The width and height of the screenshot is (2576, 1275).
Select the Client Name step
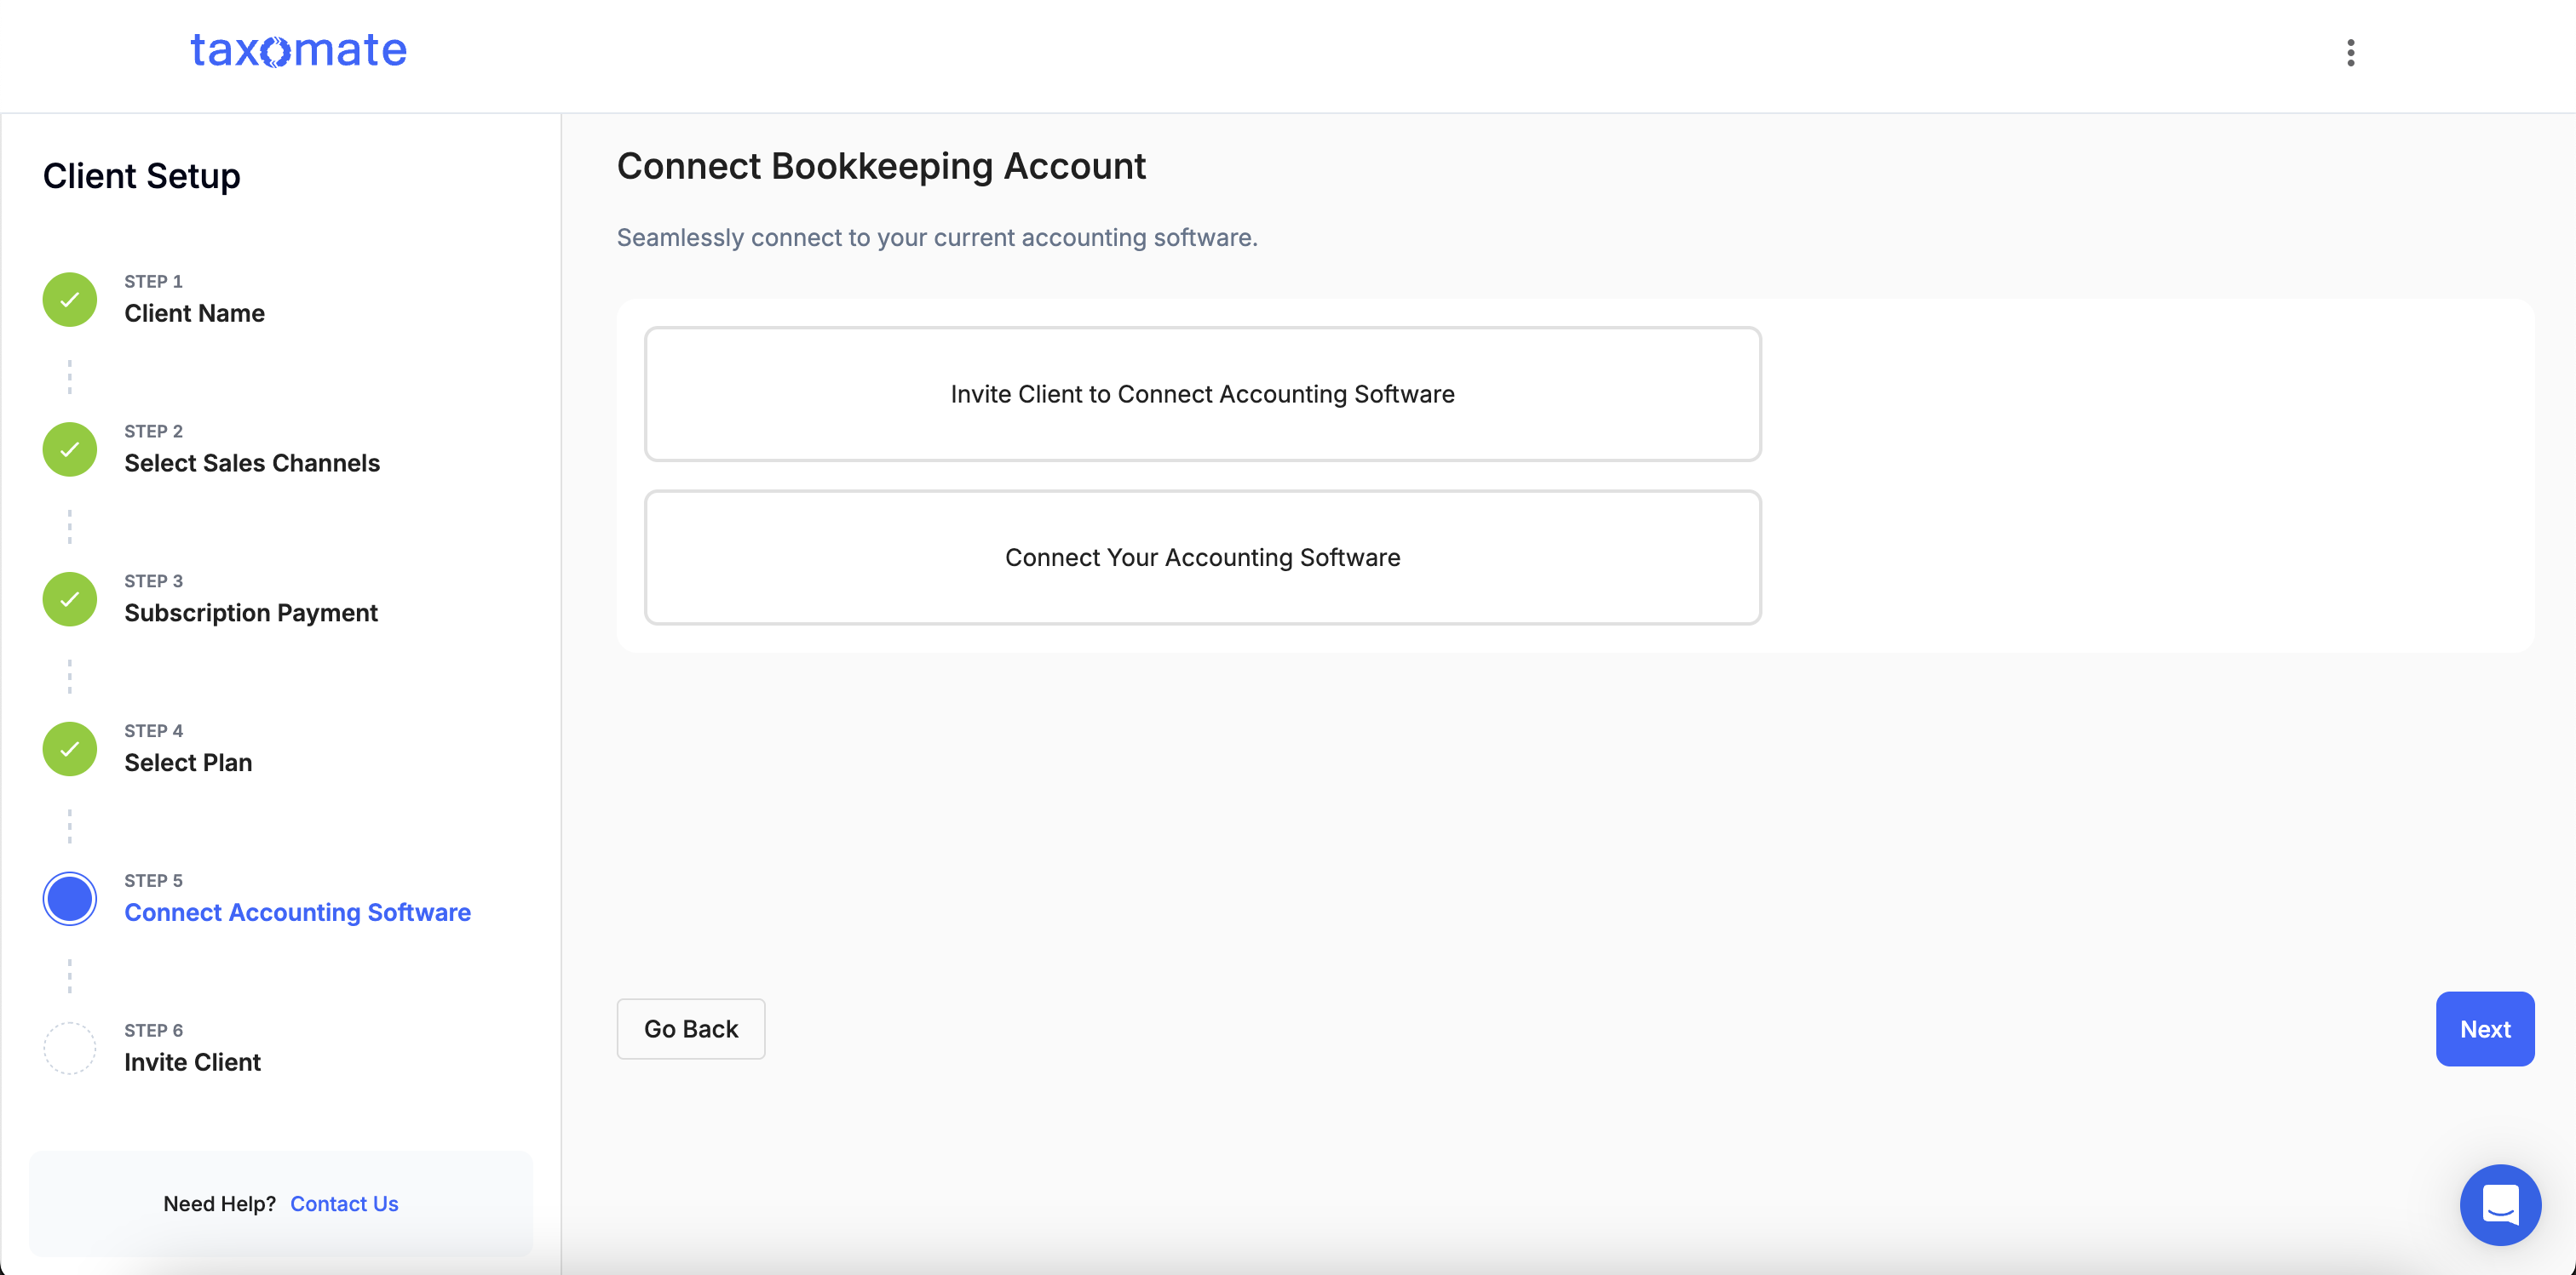coord(194,312)
